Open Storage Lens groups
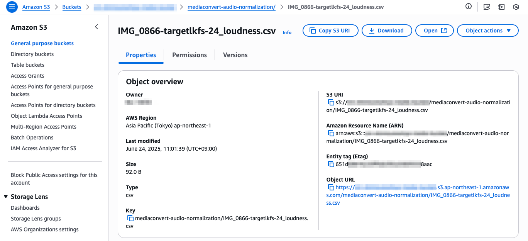Screen dimensions: 528x241 36,219
